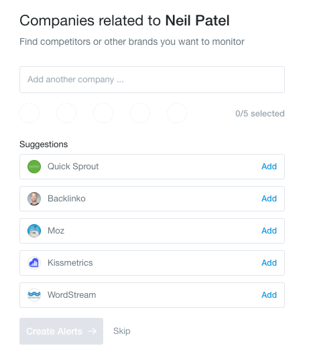Select the Moz suggestion name text
The width and height of the screenshot is (311, 356).
coord(56,231)
